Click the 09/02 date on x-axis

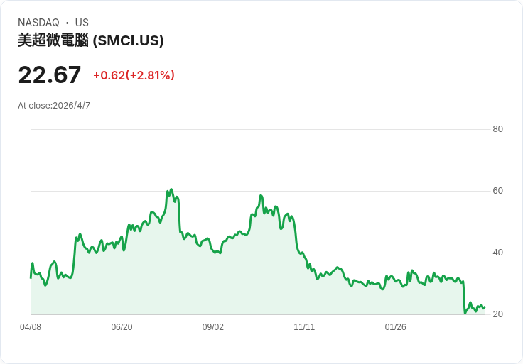tap(213, 327)
